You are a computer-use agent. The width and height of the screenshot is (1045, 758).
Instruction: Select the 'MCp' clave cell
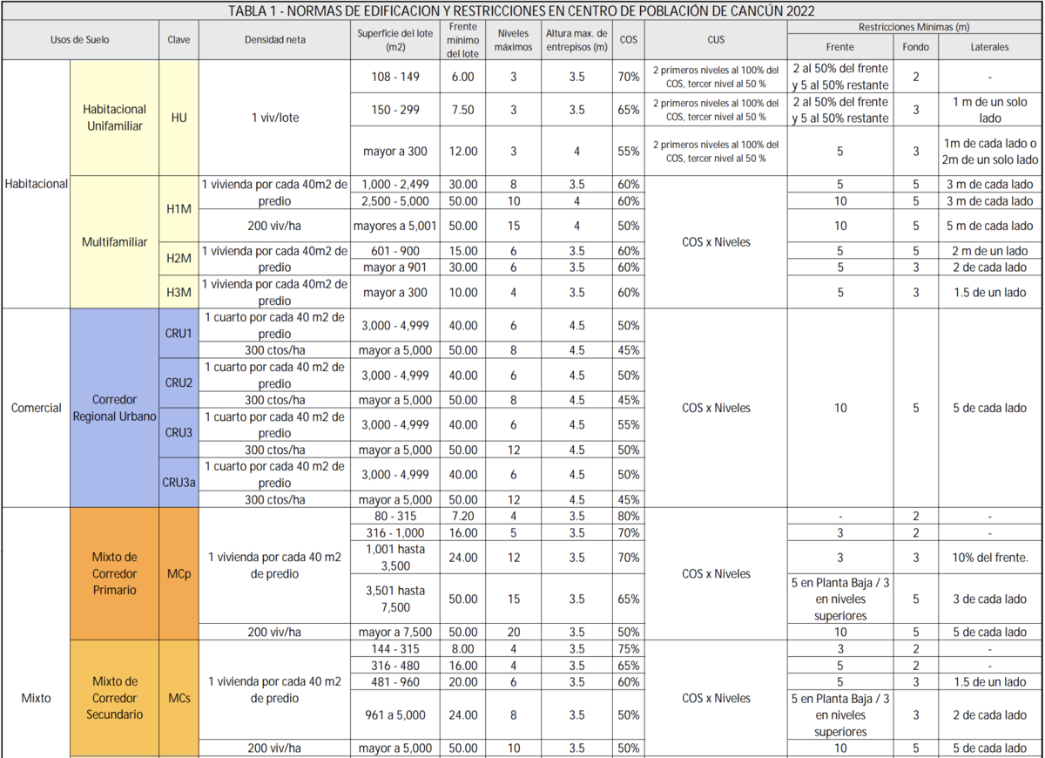click(179, 573)
